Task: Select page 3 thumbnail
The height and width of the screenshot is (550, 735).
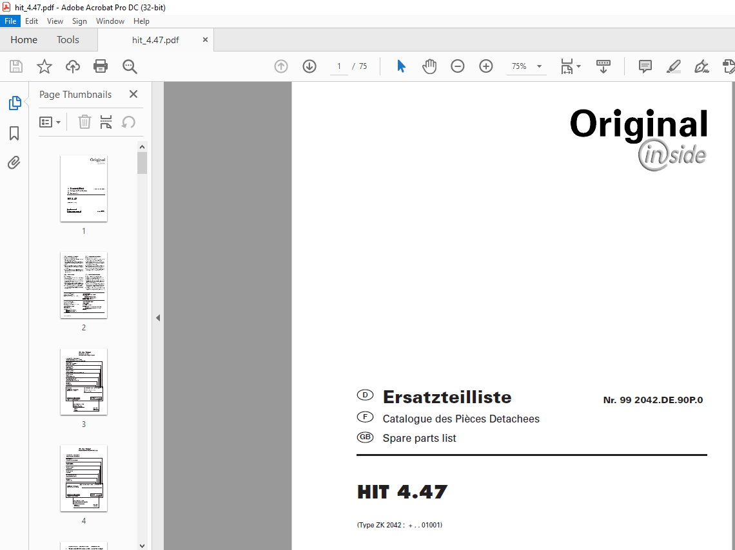Action: (84, 381)
